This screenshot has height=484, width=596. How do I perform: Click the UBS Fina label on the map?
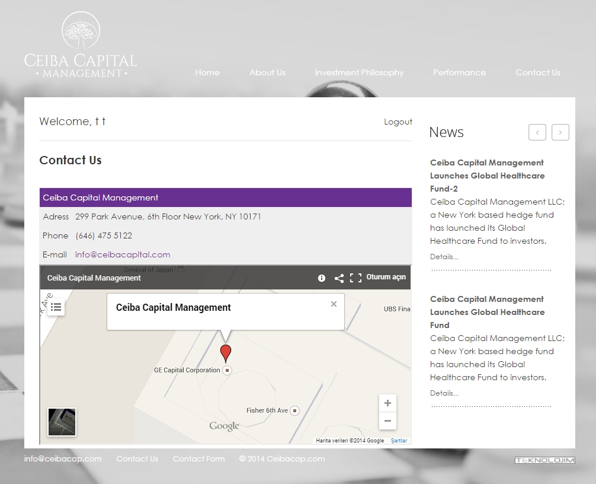pos(397,309)
